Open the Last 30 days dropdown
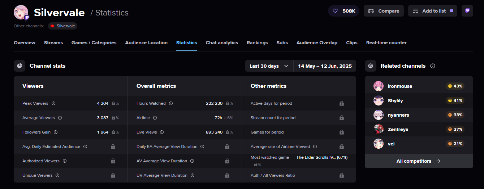This screenshot has height=189, width=484. pyautogui.click(x=269, y=66)
